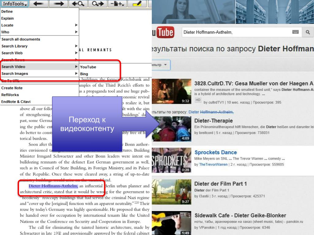Select EndNote & Citavi entry
Screen dimensions: 314x235
click(16, 102)
